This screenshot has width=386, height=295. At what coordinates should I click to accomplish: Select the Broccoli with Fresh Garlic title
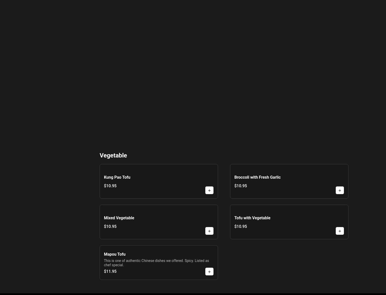tap(257, 177)
